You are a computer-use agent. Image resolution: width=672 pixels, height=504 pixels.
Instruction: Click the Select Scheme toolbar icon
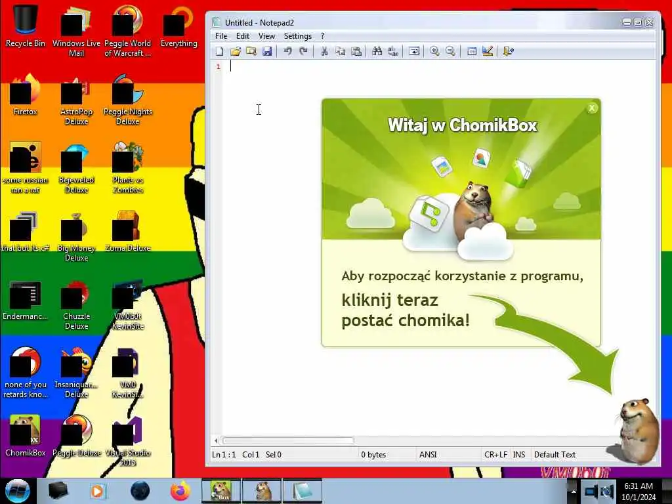click(x=471, y=51)
